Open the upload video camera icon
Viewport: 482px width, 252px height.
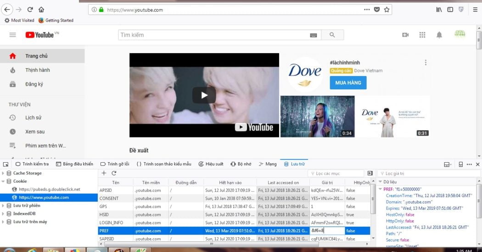click(x=405, y=35)
